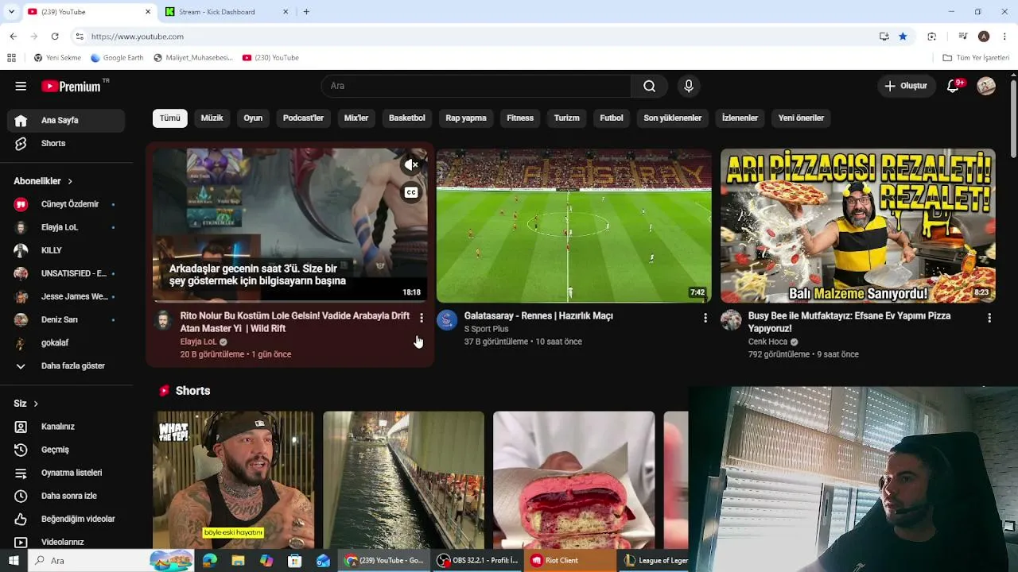The width and height of the screenshot is (1018, 572).
Task: Select Oyun filter chip
Action: (253, 118)
